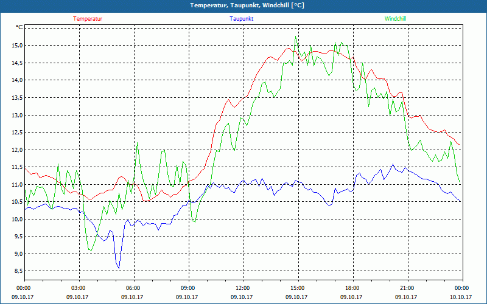Click the 8,5 y-axis value

coord(19,271)
